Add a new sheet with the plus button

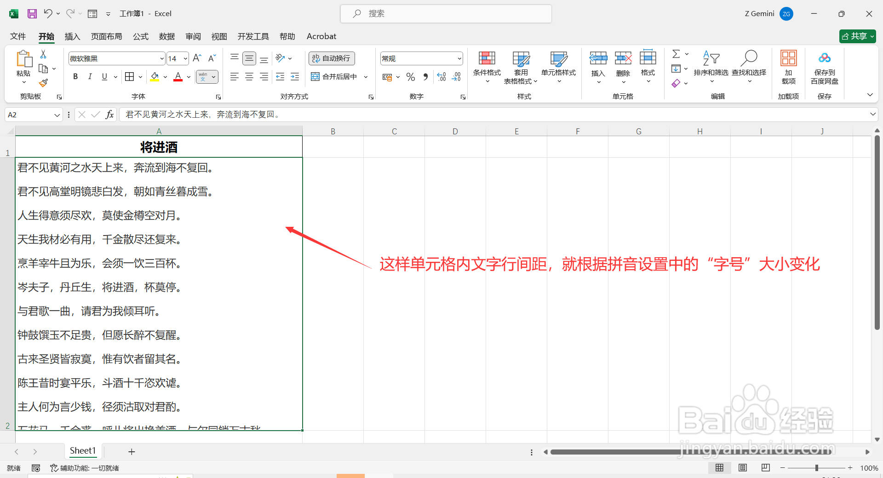point(132,451)
